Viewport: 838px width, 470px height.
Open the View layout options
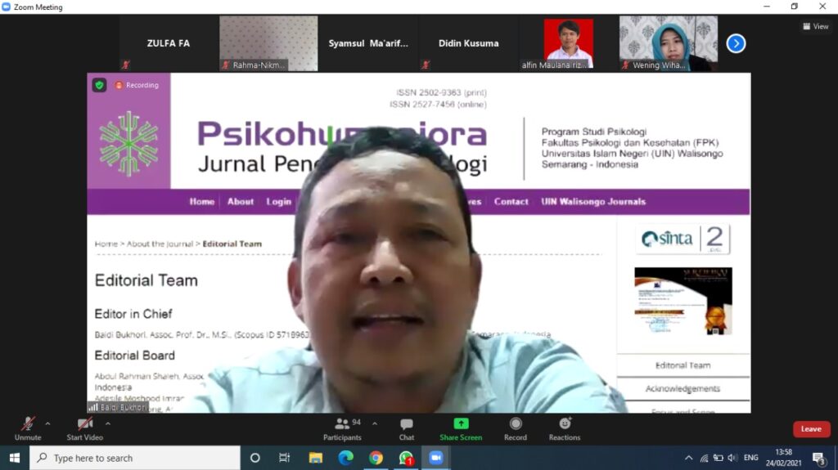[816, 26]
